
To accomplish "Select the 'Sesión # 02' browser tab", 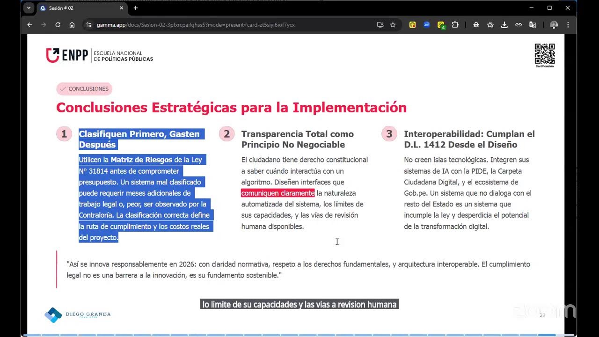I will coord(82,8).
